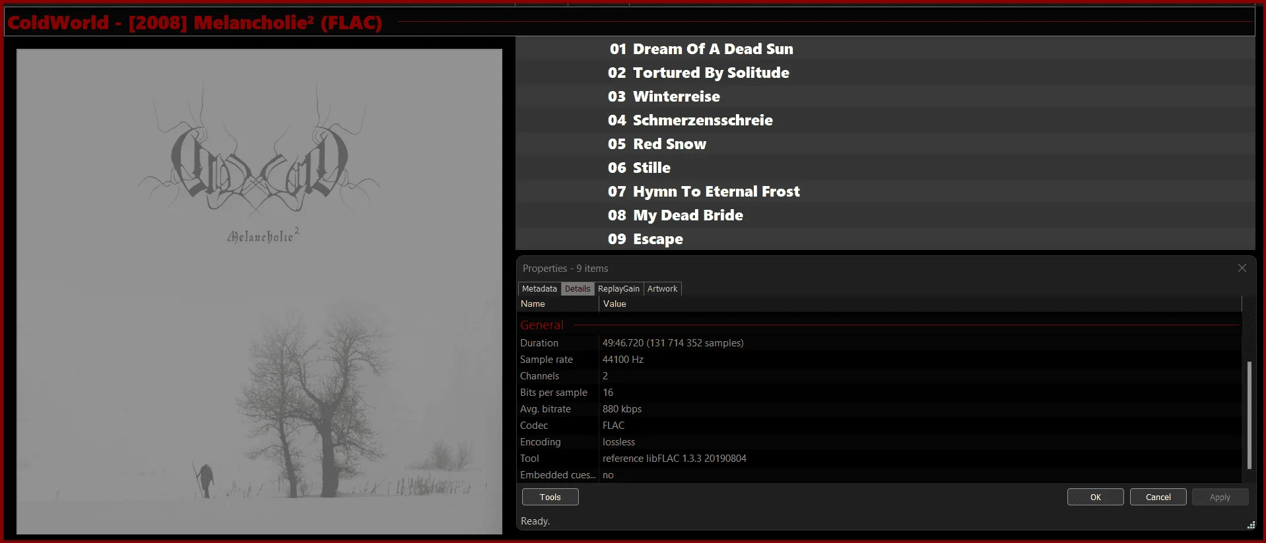Click the Apply button
The height and width of the screenshot is (543, 1266).
pyautogui.click(x=1220, y=497)
